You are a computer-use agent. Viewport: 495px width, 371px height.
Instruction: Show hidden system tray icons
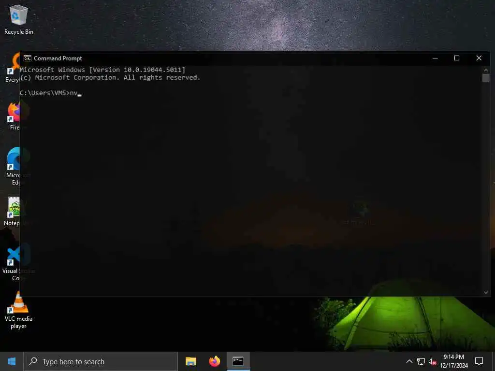click(x=409, y=361)
